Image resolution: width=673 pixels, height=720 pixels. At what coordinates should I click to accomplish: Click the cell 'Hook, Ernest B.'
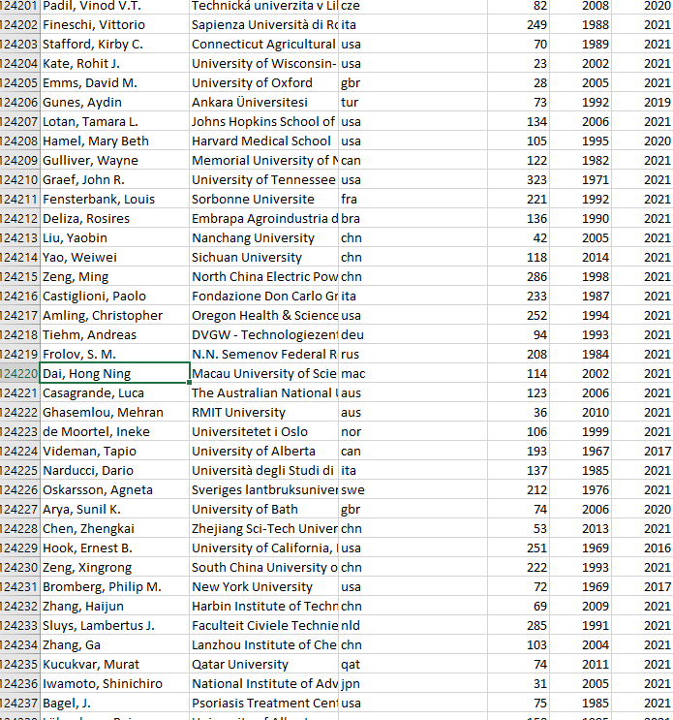point(114,548)
